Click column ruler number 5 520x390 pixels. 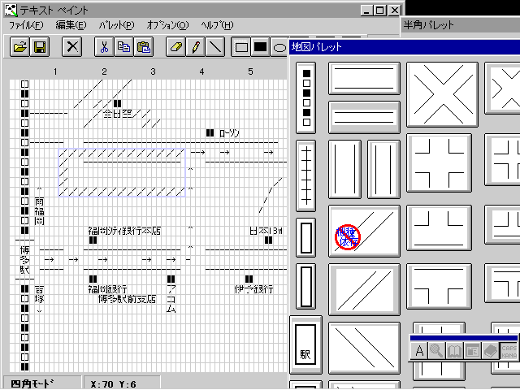click(x=250, y=71)
